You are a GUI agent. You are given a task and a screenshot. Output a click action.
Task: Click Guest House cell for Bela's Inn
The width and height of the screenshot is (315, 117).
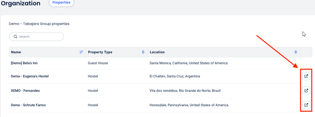[x=98, y=63]
